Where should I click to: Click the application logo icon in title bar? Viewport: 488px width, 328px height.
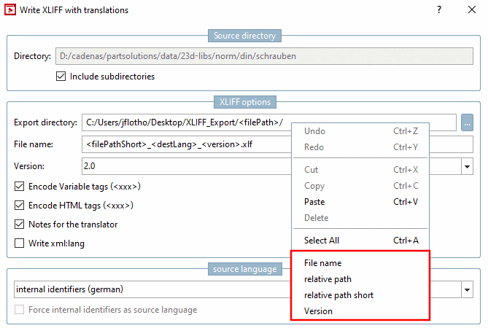[12, 10]
